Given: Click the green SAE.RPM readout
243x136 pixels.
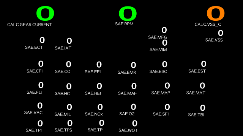Looking at the screenshot, I should pos(128,14).
